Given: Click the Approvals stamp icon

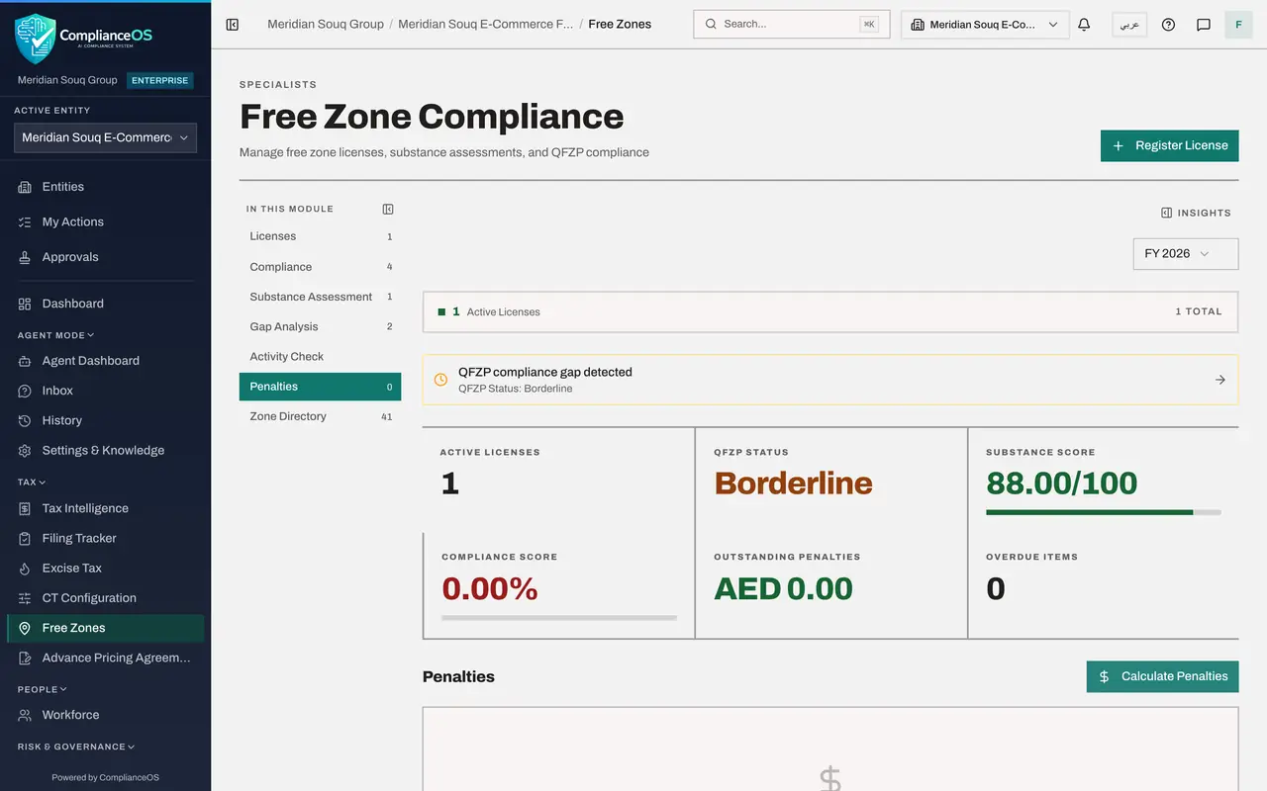Looking at the screenshot, I should coord(25,257).
